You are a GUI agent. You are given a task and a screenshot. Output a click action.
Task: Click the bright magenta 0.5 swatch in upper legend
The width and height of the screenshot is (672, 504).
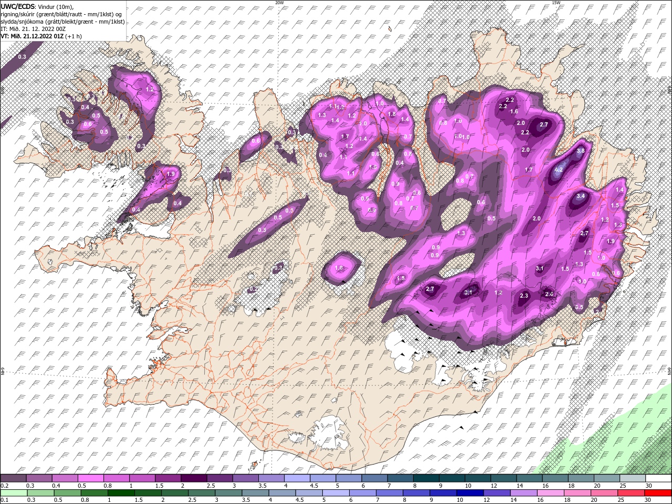(91, 478)
